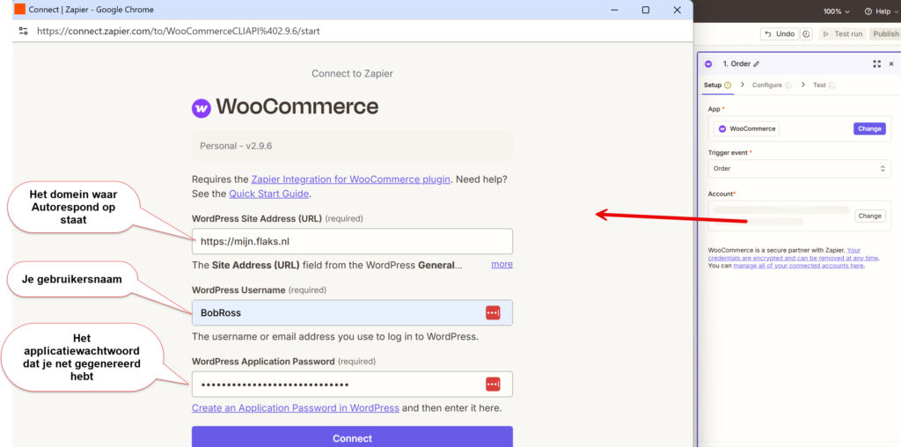Image resolution: width=901 pixels, height=447 pixels.
Task: Click password manager icon in Username field
Action: coord(493,312)
